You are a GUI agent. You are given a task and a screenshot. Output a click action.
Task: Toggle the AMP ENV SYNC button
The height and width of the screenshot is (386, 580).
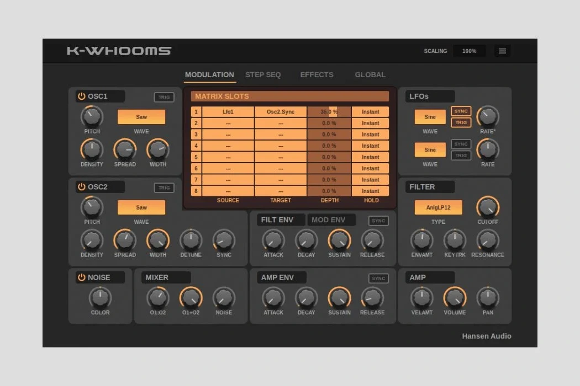coord(378,278)
